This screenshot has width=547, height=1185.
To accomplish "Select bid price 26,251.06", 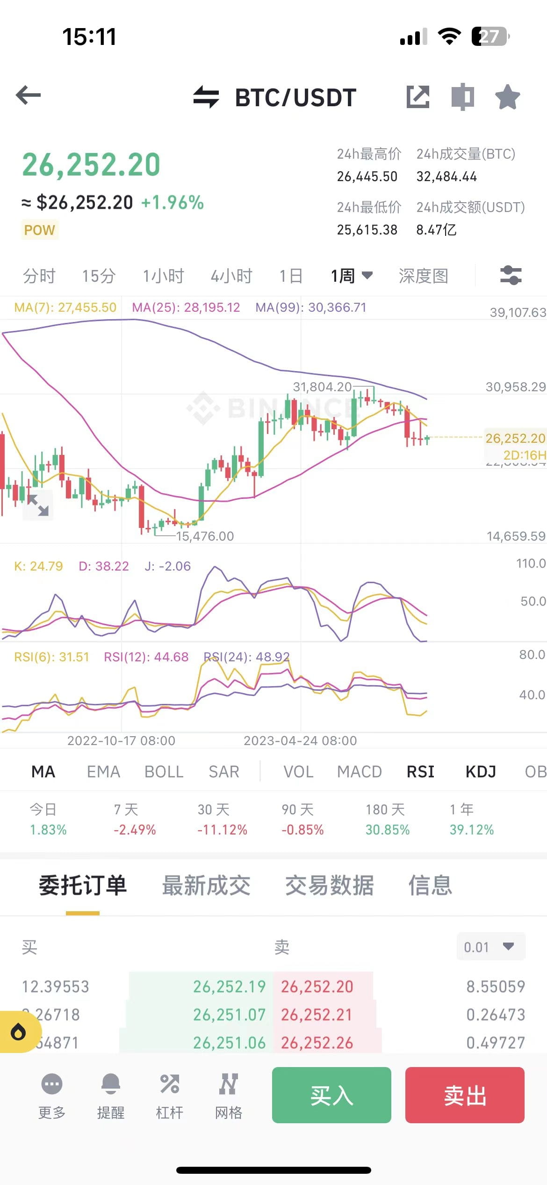I will (x=229, y=1043).
